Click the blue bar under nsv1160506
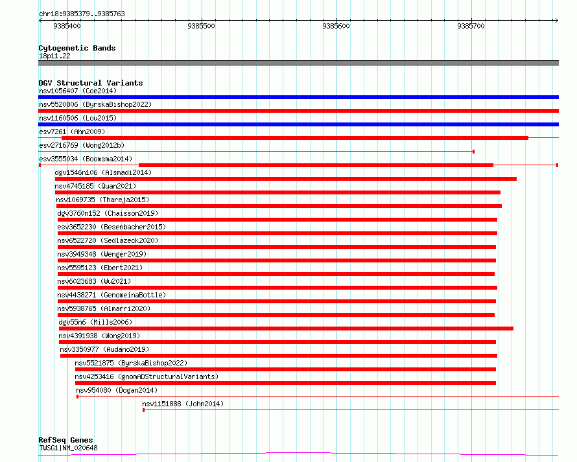The image size is (577, 462). (x=298, y=124)
